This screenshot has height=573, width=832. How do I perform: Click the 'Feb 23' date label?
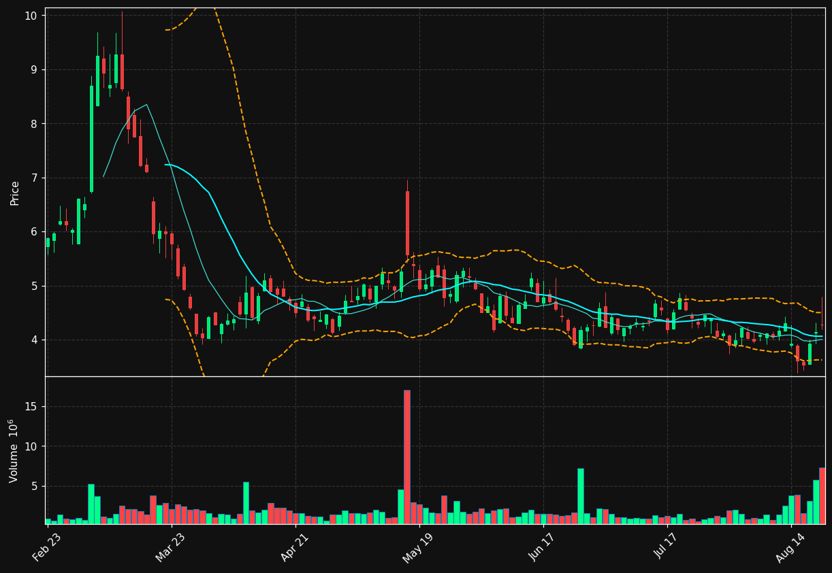pos(46,548)
